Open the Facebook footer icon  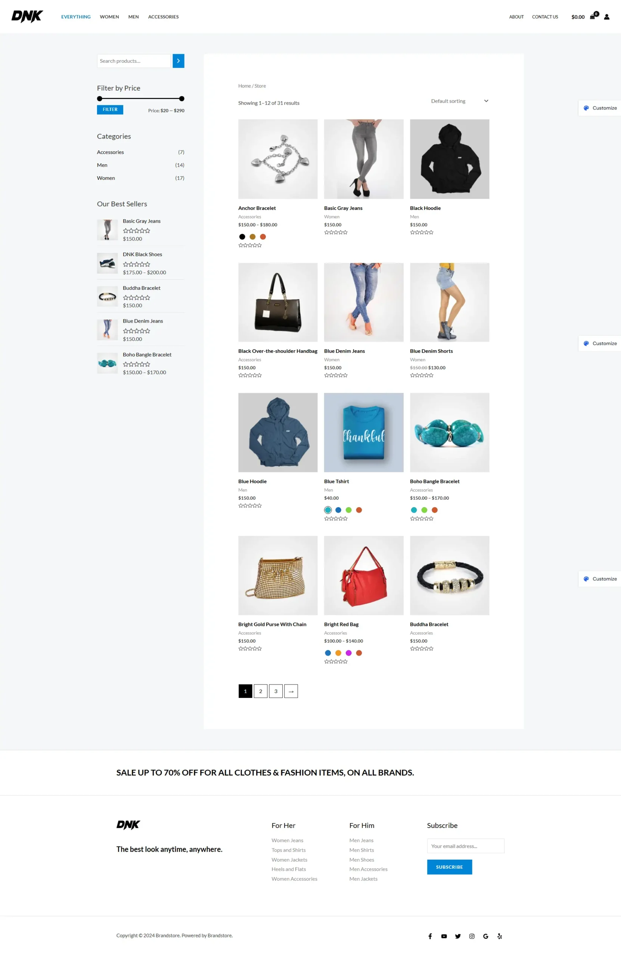click(430, 936)
